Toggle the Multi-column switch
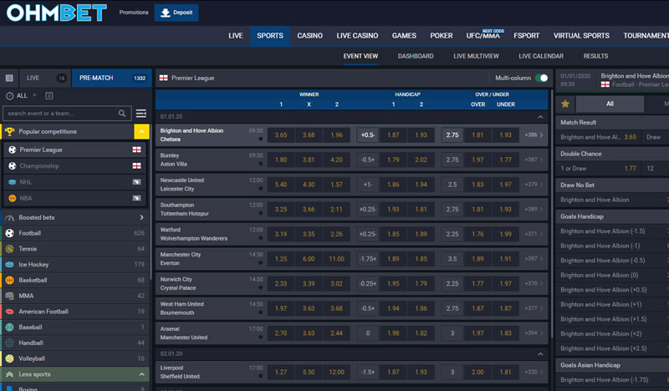The width and height of the screenshot is (669, 391). click(x=541, y=78)
